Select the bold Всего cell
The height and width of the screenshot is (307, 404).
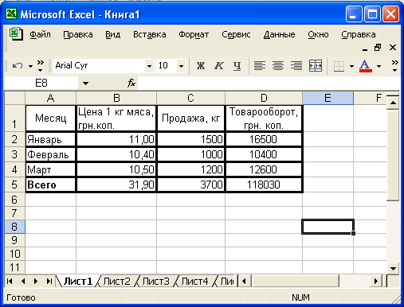pyautogui.click(x=51, y=185)
